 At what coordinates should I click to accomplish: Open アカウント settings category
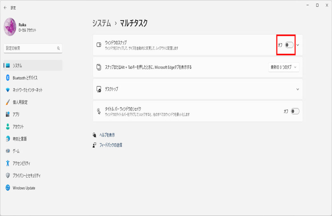click(18, 127)
